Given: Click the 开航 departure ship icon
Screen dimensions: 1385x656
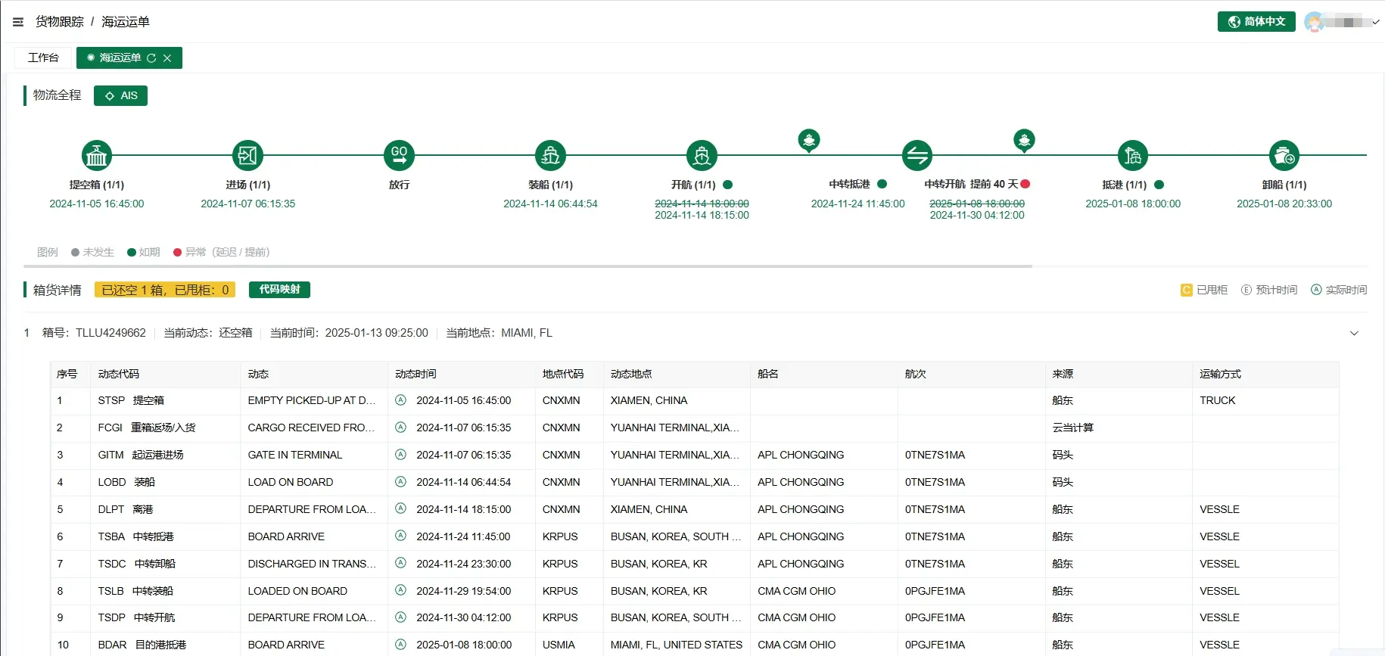Looking at the screenshot, I should pos(702,156).
